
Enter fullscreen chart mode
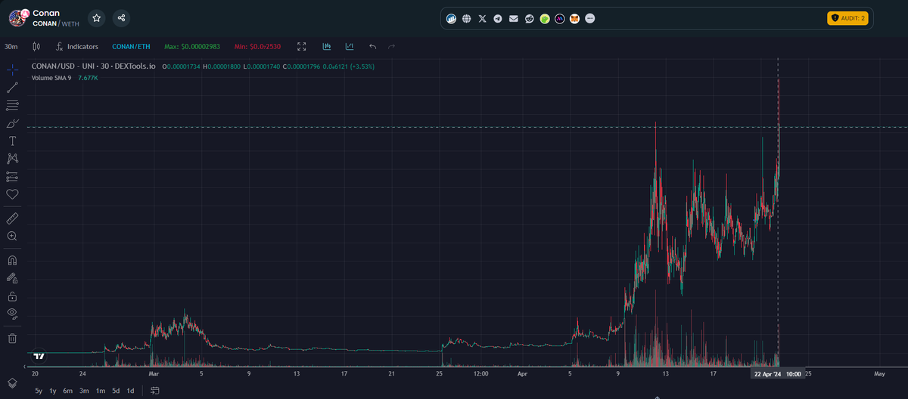pyautogui.click(x=302, y=47)
